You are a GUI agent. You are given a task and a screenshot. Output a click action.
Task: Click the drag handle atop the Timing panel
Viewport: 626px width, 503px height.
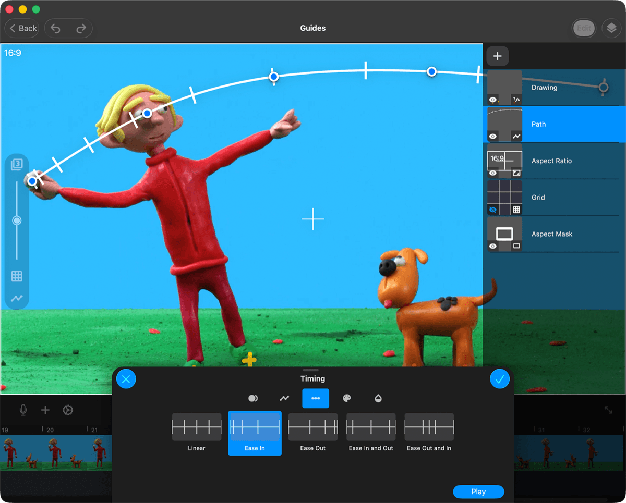tap(310, 370)
